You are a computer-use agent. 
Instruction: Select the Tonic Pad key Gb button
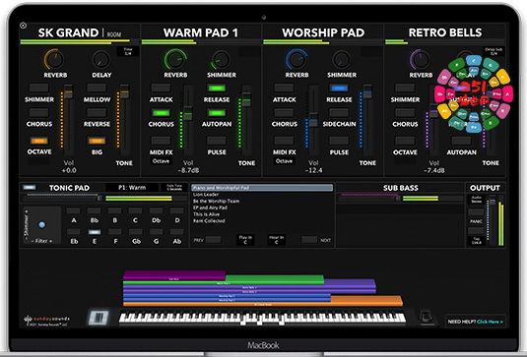(x=136, y=232)
